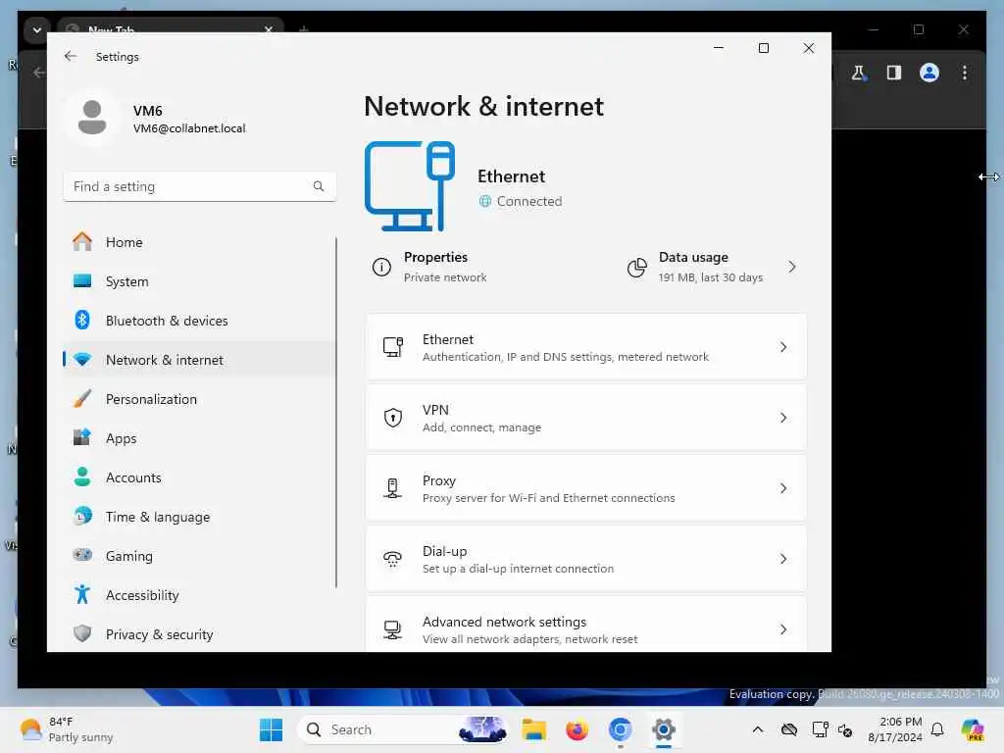Open Dial-up connection settings row
1004x753 pixels.
[x=586, y=558]
